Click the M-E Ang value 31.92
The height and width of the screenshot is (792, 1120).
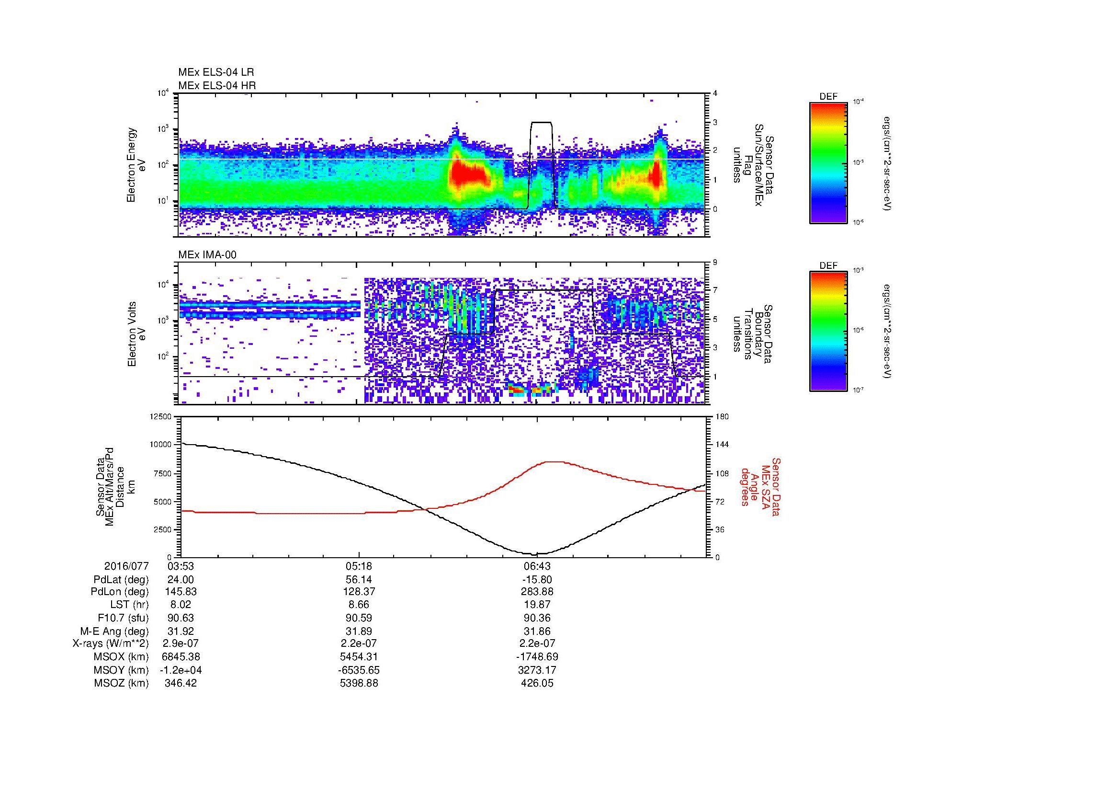pyautogui.click(x=181, y=631)
